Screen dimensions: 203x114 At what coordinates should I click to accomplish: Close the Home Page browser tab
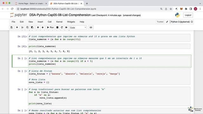point(46,3)
